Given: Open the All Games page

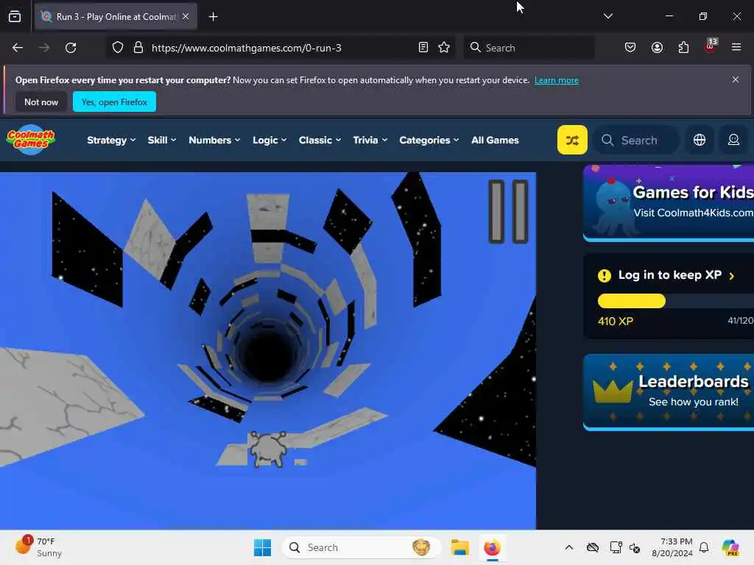Looking at the screenshot, I should pyautogui.click(x=495, y=141).
